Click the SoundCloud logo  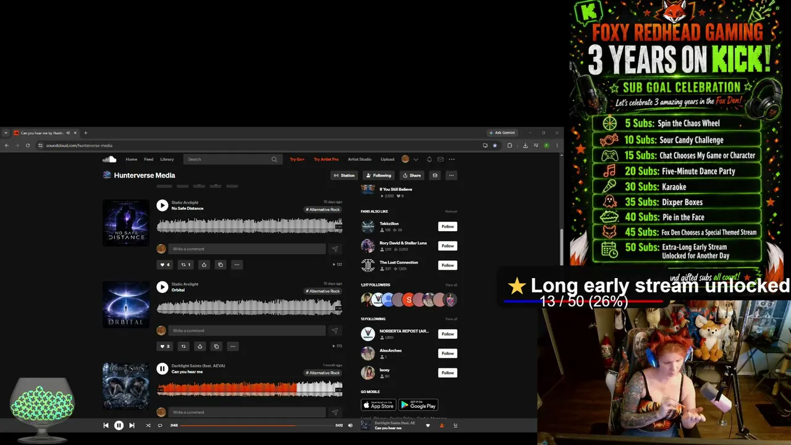pos(109,159)
